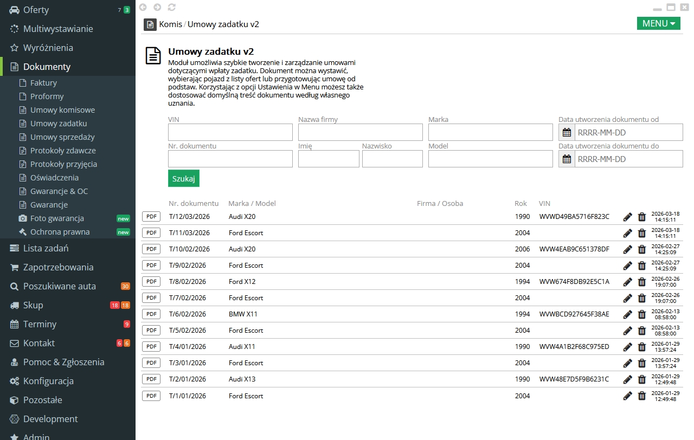
Task: Expand the Oferty section in the sidebar
Action: tap(36, 10)
